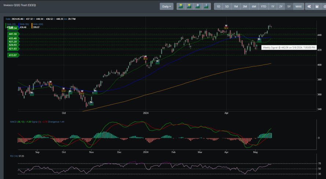Click the Date 2024-05-06 readout
Screen dimensions: 326x179
click(14, 19)
